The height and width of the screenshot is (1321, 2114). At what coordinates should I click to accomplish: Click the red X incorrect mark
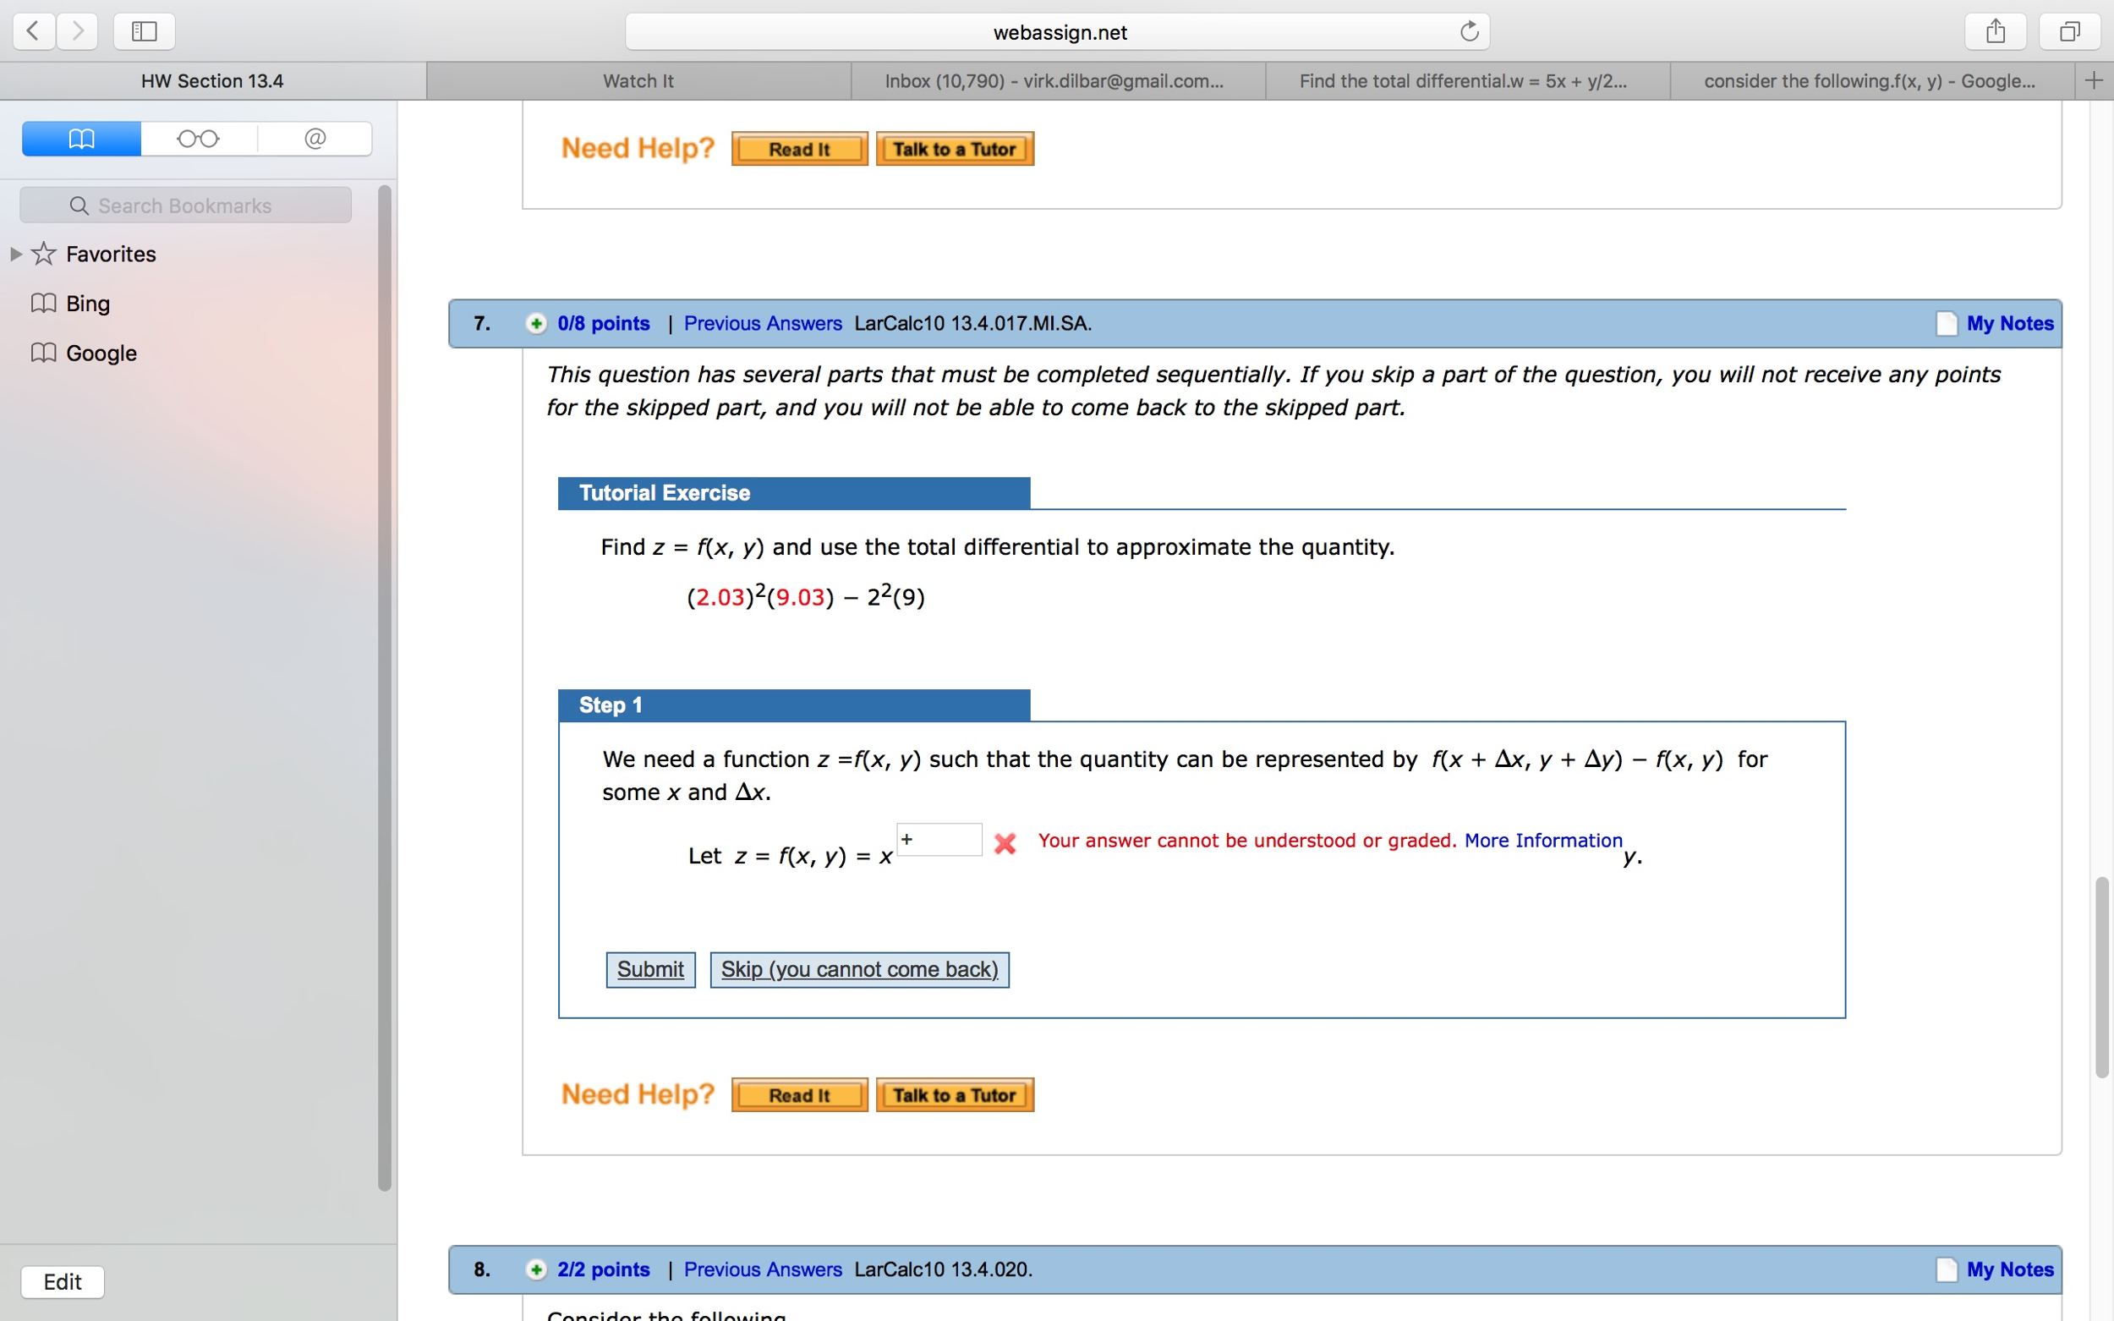[1005, 843]
